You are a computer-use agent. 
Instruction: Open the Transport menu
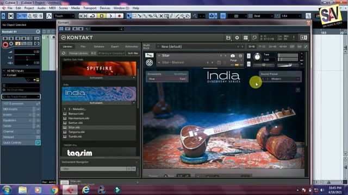(x=90, y=8)
